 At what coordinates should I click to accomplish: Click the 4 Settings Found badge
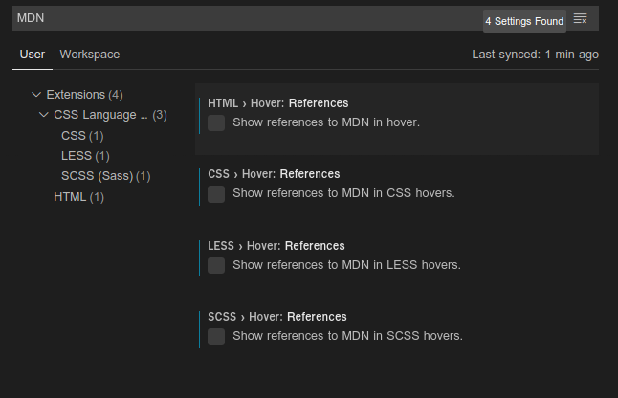point(524,20)
